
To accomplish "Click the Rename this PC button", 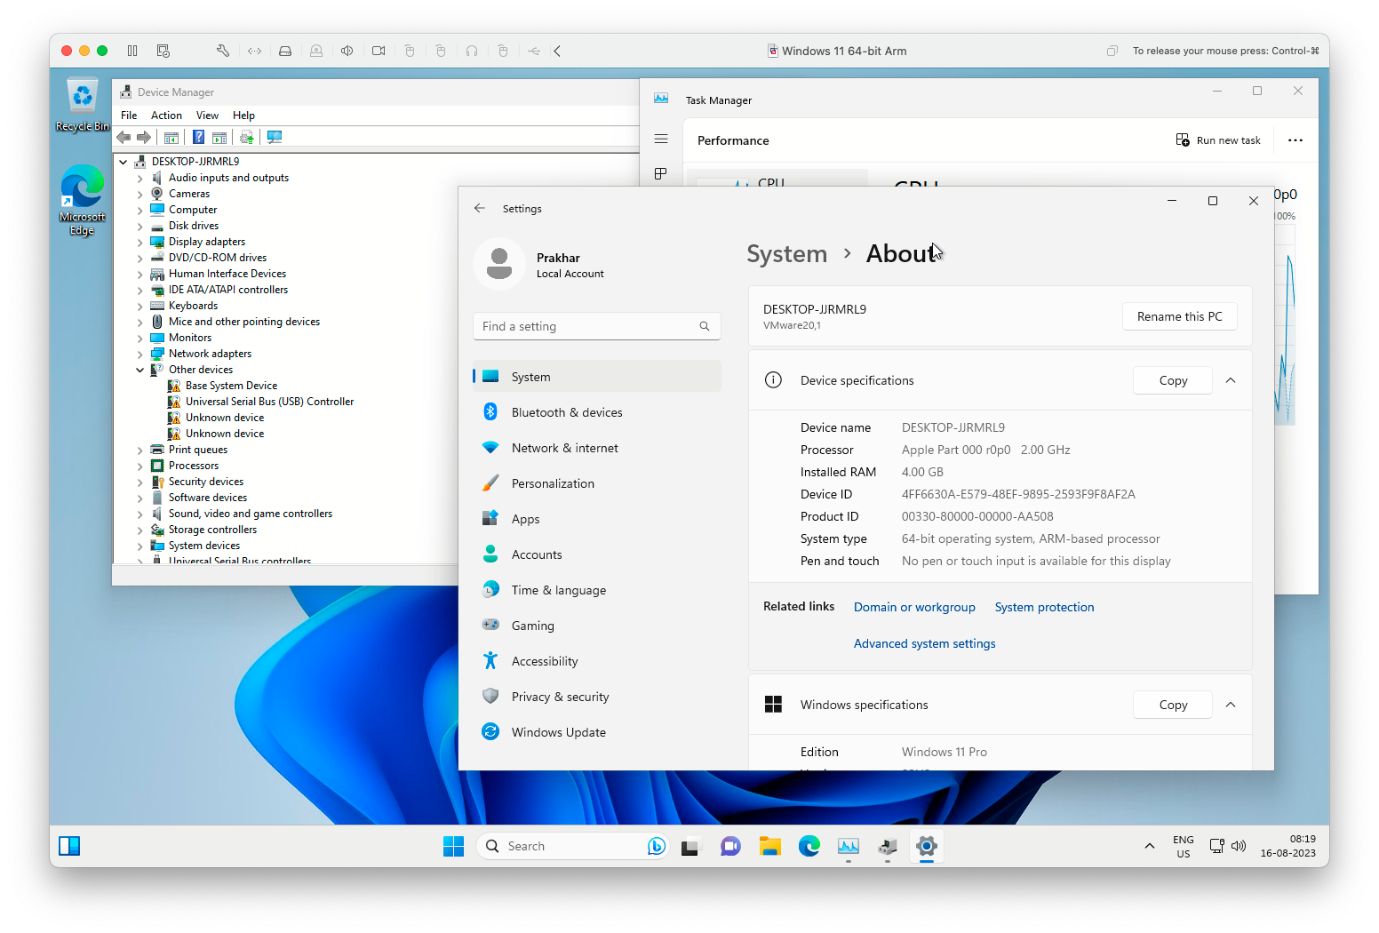I will point(1179,316).
